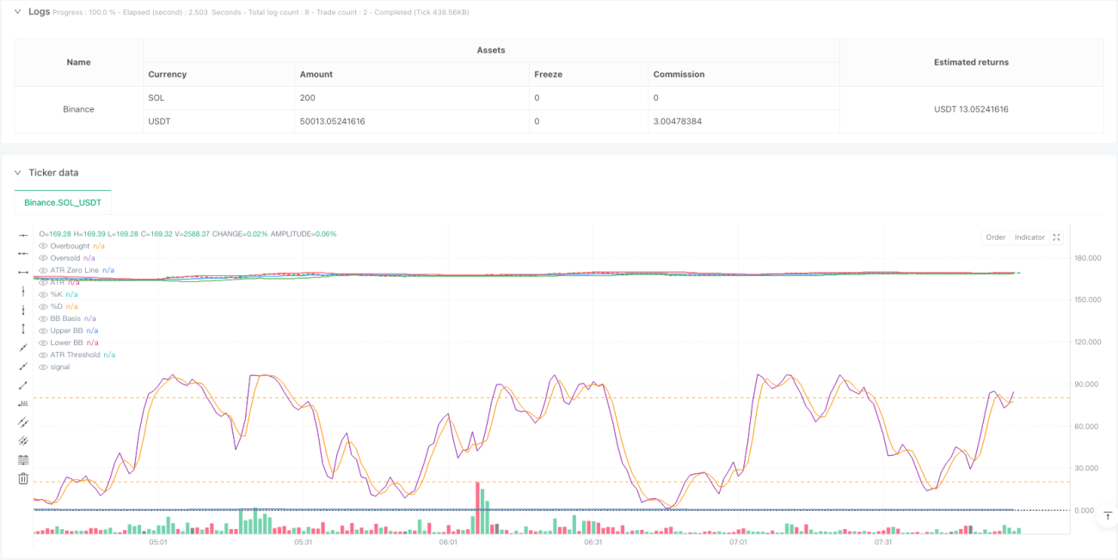The height and width of the screenshot is (560, 1118).
Task: Toggle the ATR Threshold eye icon
Action: (x=43, y=354)
